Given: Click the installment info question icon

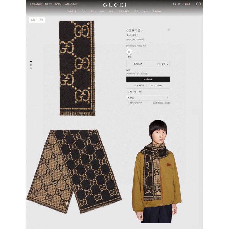Looking at the screenshot, I should pos(143,40).
